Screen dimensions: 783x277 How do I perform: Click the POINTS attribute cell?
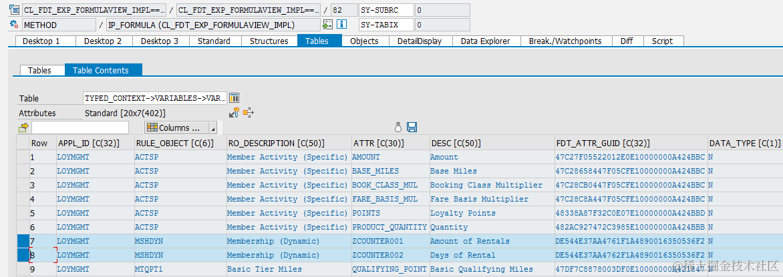(x=391, y=213)
